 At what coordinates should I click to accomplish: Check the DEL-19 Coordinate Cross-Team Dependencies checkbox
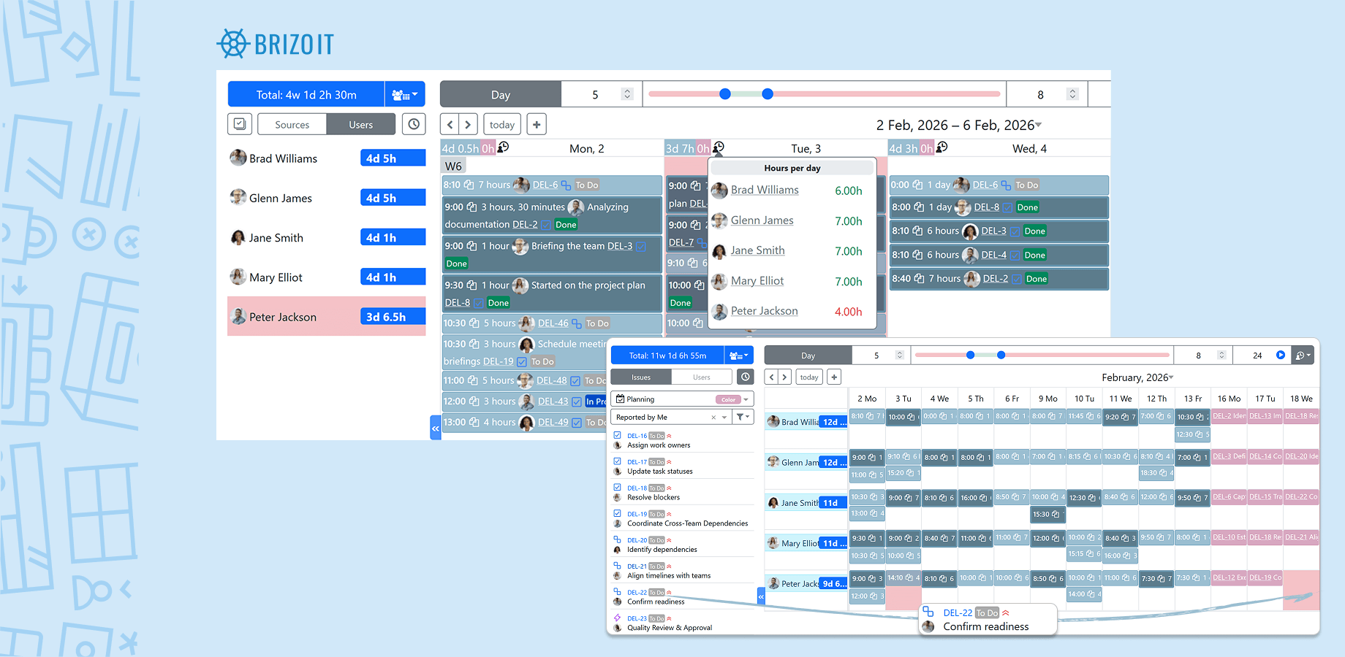tap(617, 513)
